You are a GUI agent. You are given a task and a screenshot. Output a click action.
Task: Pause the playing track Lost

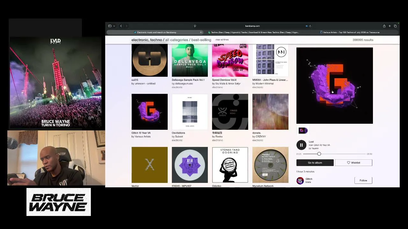point(301,145)
